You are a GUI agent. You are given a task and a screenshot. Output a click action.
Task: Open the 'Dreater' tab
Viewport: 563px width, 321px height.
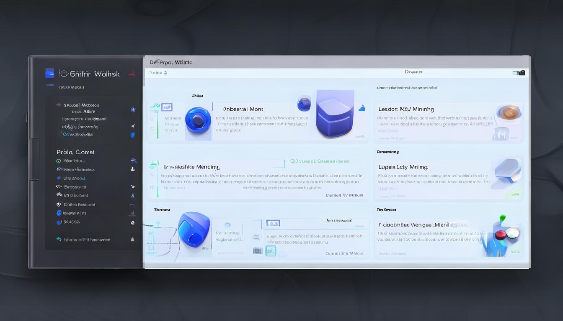(x=413, y=72)
